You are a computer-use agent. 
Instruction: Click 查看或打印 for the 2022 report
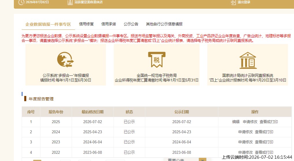[x=264, y=152]
